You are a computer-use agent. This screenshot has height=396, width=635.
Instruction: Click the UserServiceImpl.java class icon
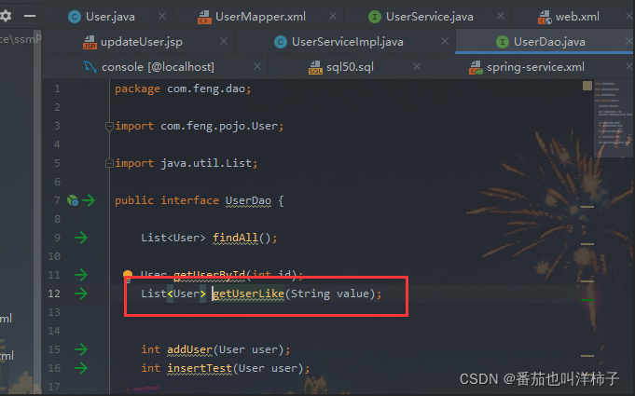pos(281,42)
